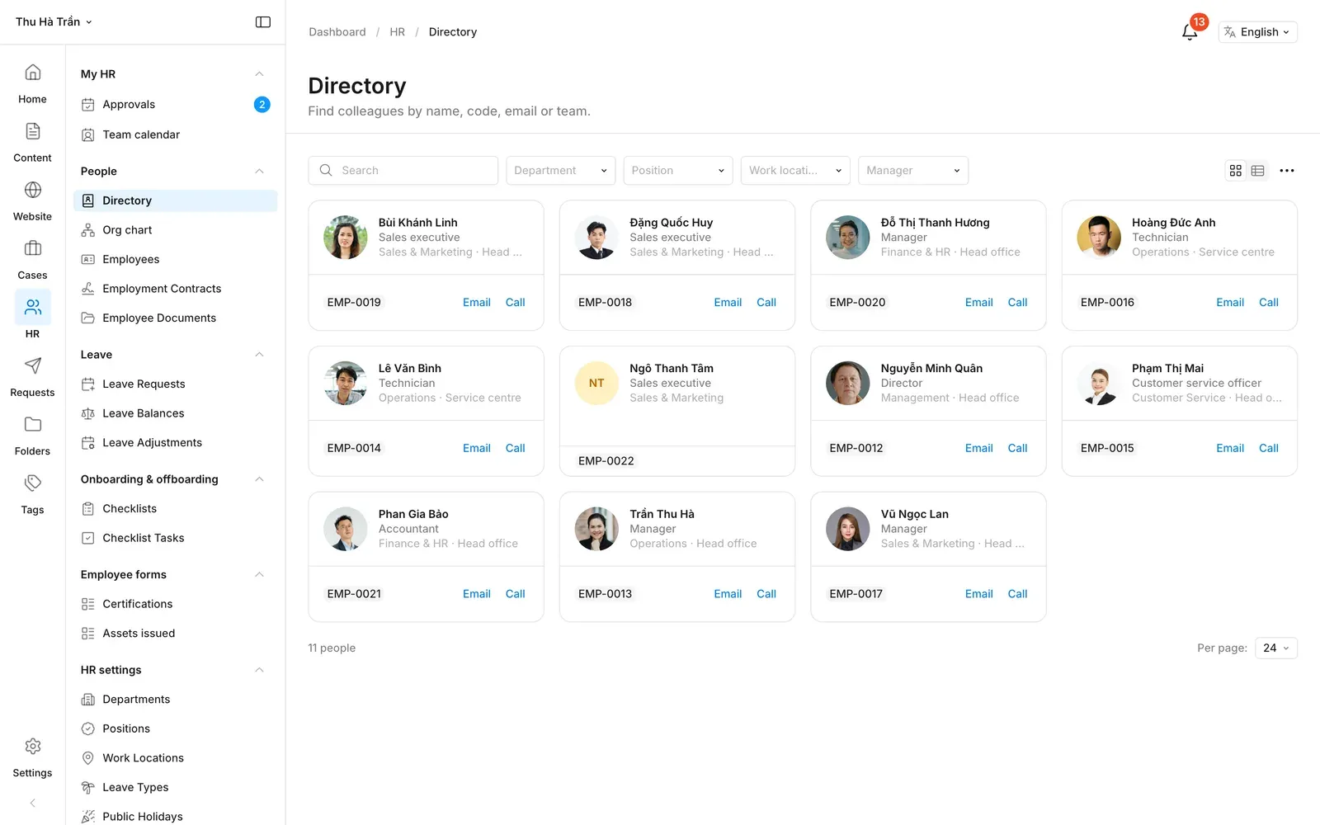This screenshot has width=1320, height=825.
Task: Open Leave Requests menu item
Action: [x=175, y=384]
